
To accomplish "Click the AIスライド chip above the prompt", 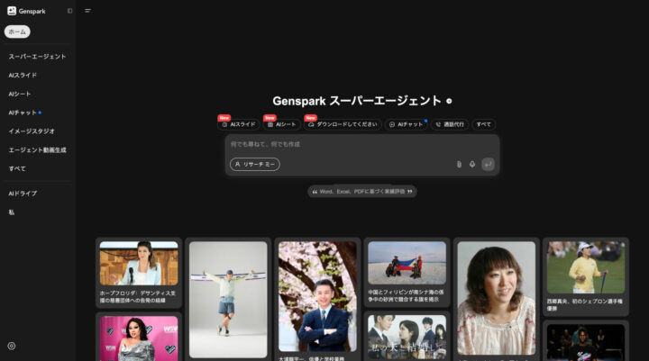I will click(238, 124).
